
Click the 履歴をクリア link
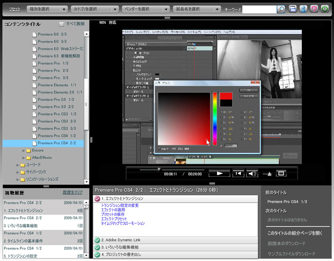click(x=73, y=193)
